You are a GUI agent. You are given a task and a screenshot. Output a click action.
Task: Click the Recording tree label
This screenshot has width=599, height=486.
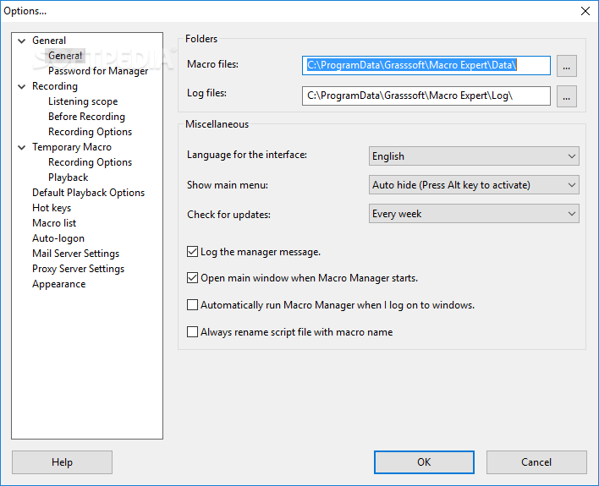pos(55,86)
